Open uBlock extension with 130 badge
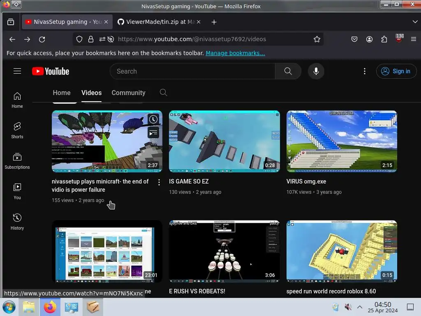Screen dimensions: 421x316 click(399, 38)
